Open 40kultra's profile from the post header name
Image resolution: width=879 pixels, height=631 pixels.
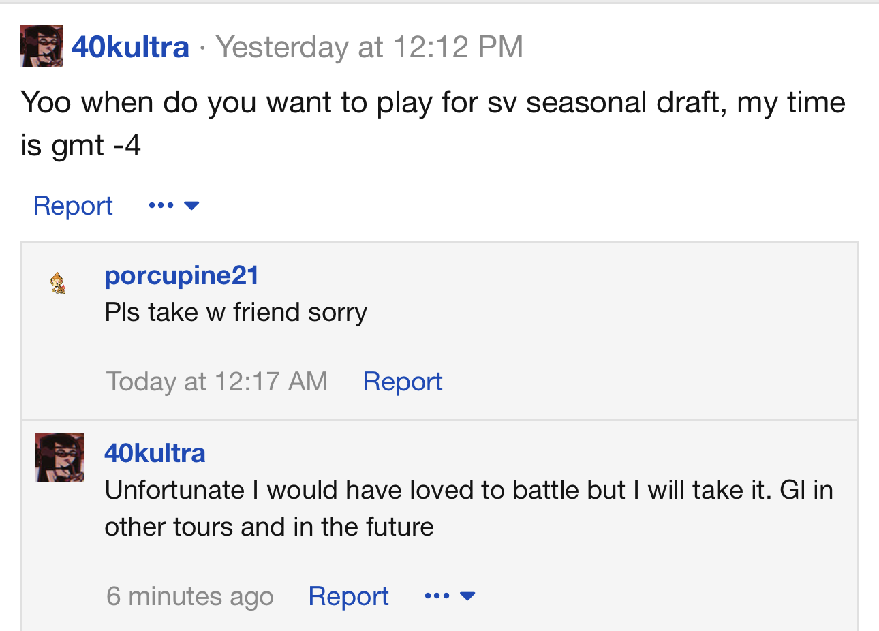130,47
